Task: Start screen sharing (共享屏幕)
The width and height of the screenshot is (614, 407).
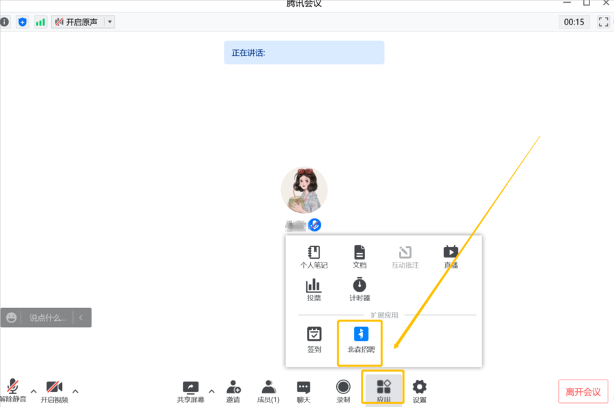Action: 190,391
